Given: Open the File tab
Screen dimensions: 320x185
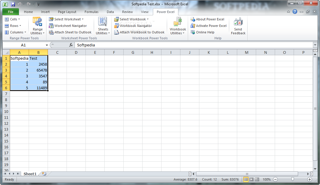Looking at the screenshot, I should (x=11, y=12).
